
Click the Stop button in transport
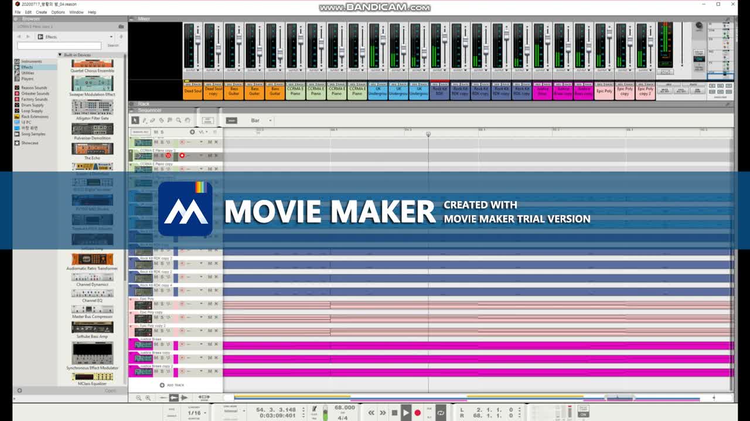pyautogui.click(x=394, y=412)
